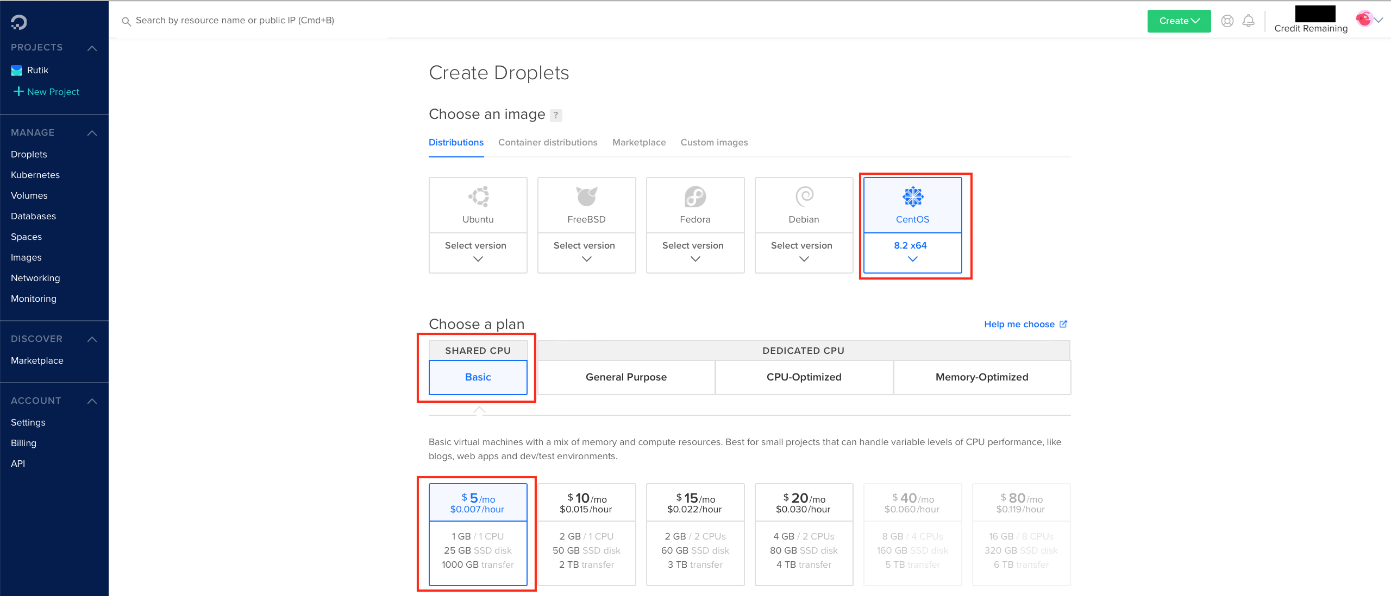The width and height of the screenshot is (1391, 596).
Task: Click the Credit Remaining text
Action: (1311, 28)
